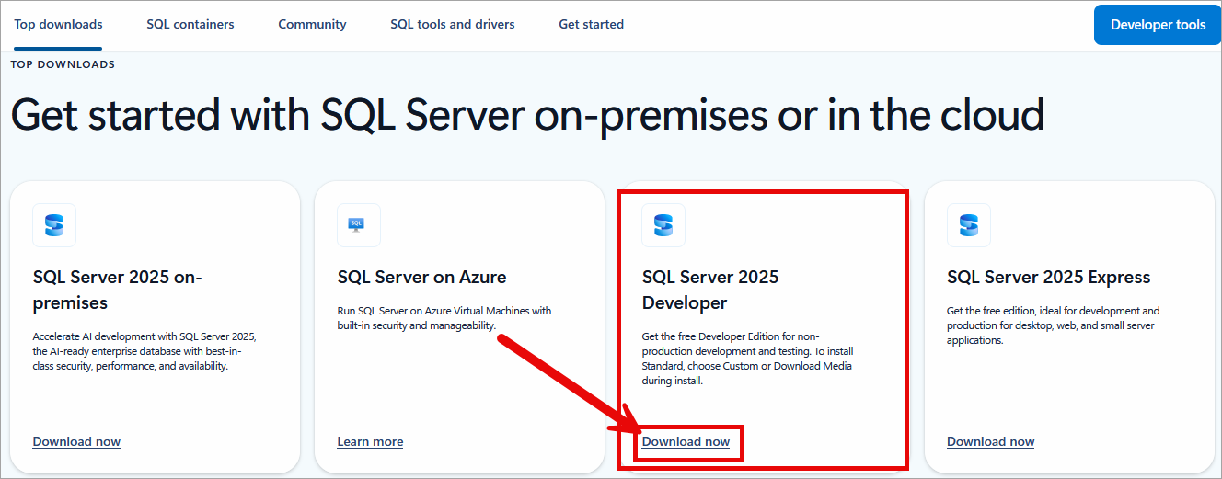Click the SQL Server 2025 on-premises card icon
The image size is (1222, 479).
(54, 225)
